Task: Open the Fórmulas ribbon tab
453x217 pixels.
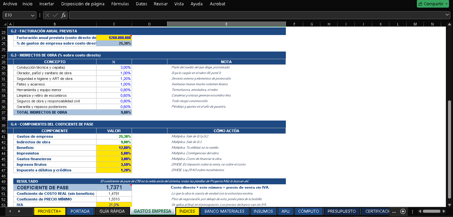Action: [x=120, y=4]
